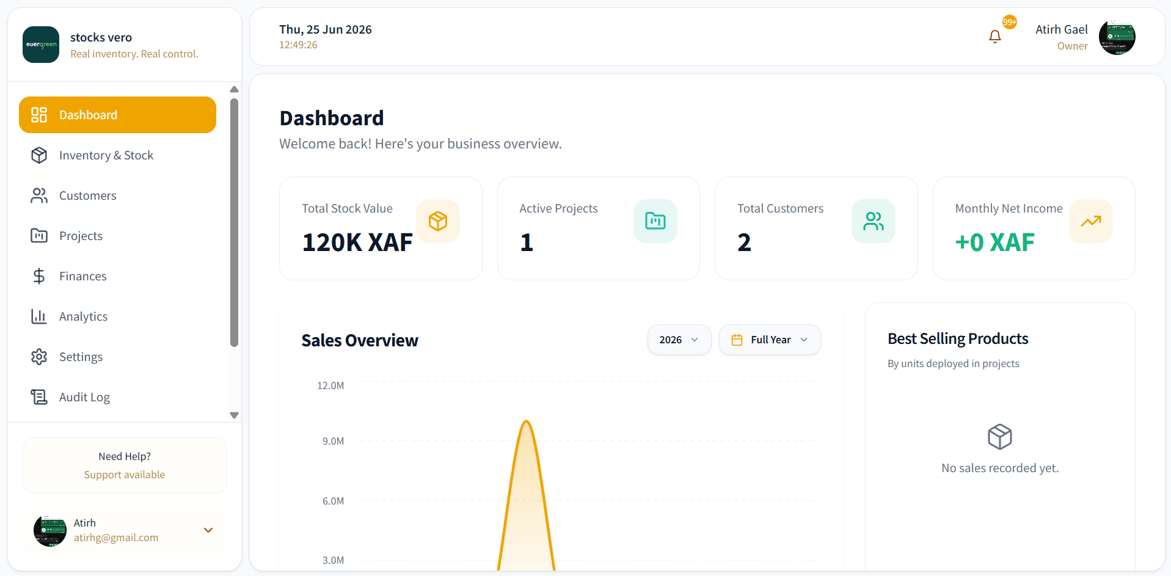Click the stocks vero app title
Screen dimensions: 1171x576
[x=101, y=37]
